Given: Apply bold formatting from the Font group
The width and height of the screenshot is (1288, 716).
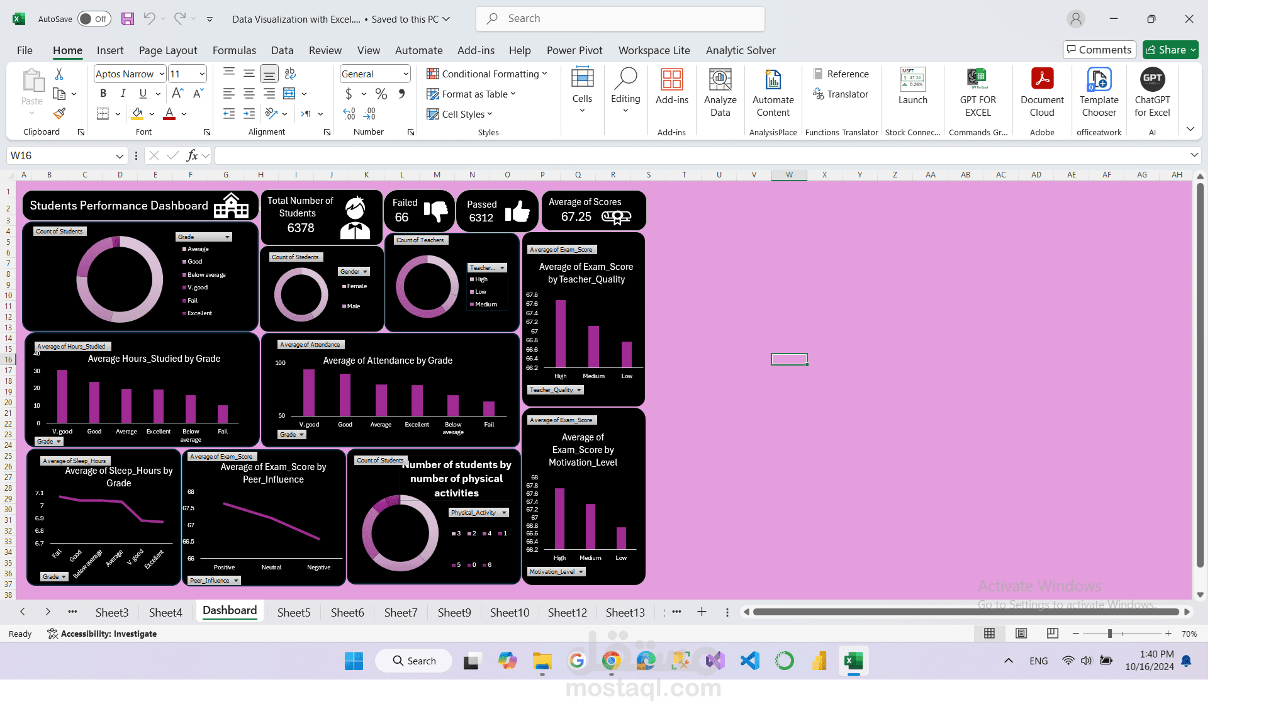Looking at the screenshot, I should coord(103,93).
